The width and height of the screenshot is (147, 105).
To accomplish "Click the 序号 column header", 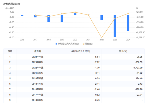I will pyautogui.click(x=10, y=51).
